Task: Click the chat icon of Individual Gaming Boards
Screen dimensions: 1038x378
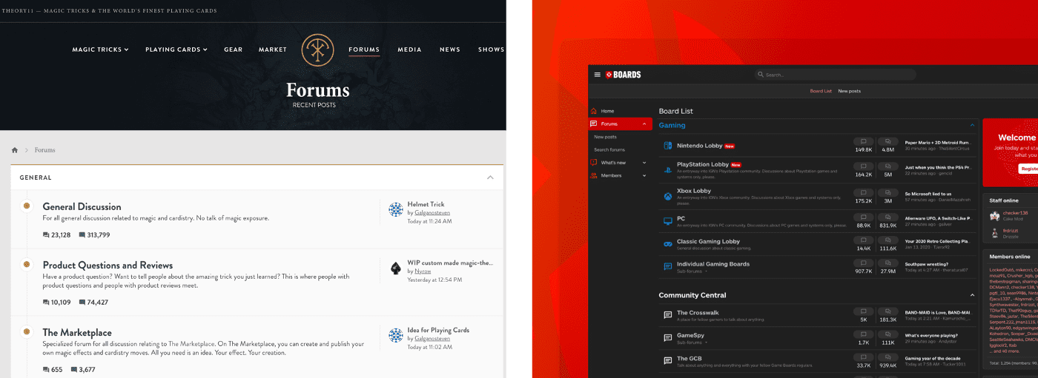Action: coord(668,266)
